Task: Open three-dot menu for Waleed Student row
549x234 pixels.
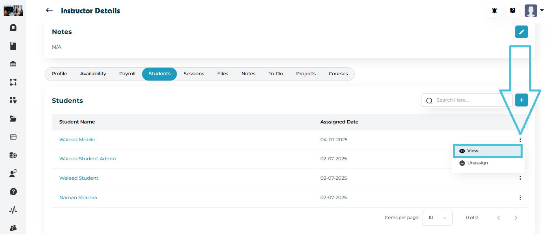Action: [x=520, y=178]
